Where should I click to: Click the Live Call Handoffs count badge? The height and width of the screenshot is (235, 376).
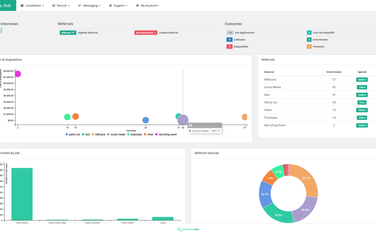point(309,33)
